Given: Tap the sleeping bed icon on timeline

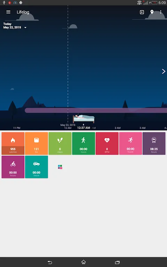Looking at the screenshot, I should pyautogui.click(x=83, y=119).
